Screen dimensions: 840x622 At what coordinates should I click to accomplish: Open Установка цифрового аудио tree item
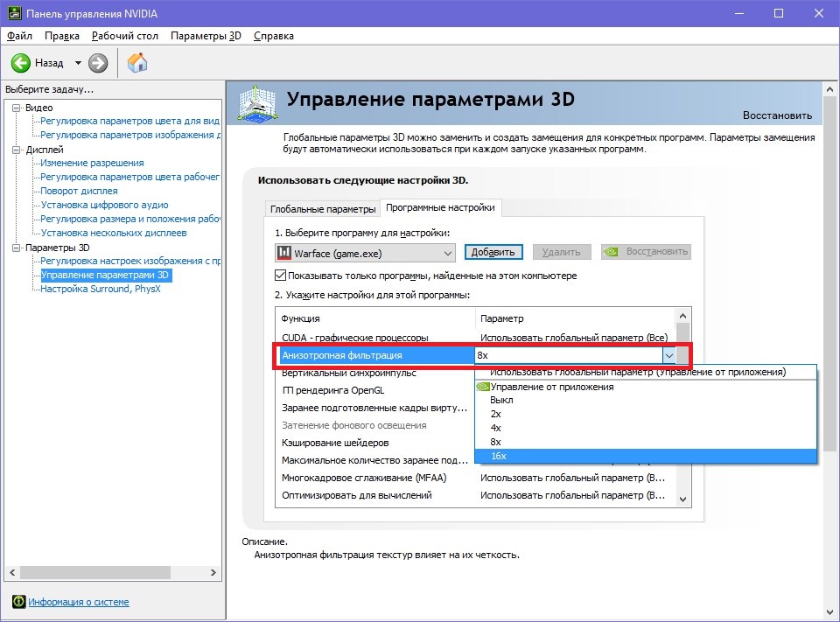[104, 205]
